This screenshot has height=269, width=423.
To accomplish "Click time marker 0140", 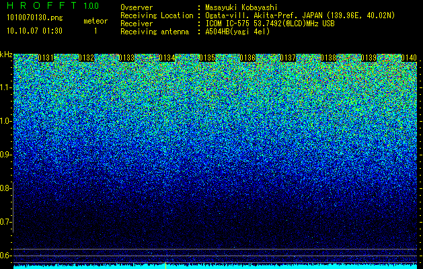I will click(x=409, y=58).
